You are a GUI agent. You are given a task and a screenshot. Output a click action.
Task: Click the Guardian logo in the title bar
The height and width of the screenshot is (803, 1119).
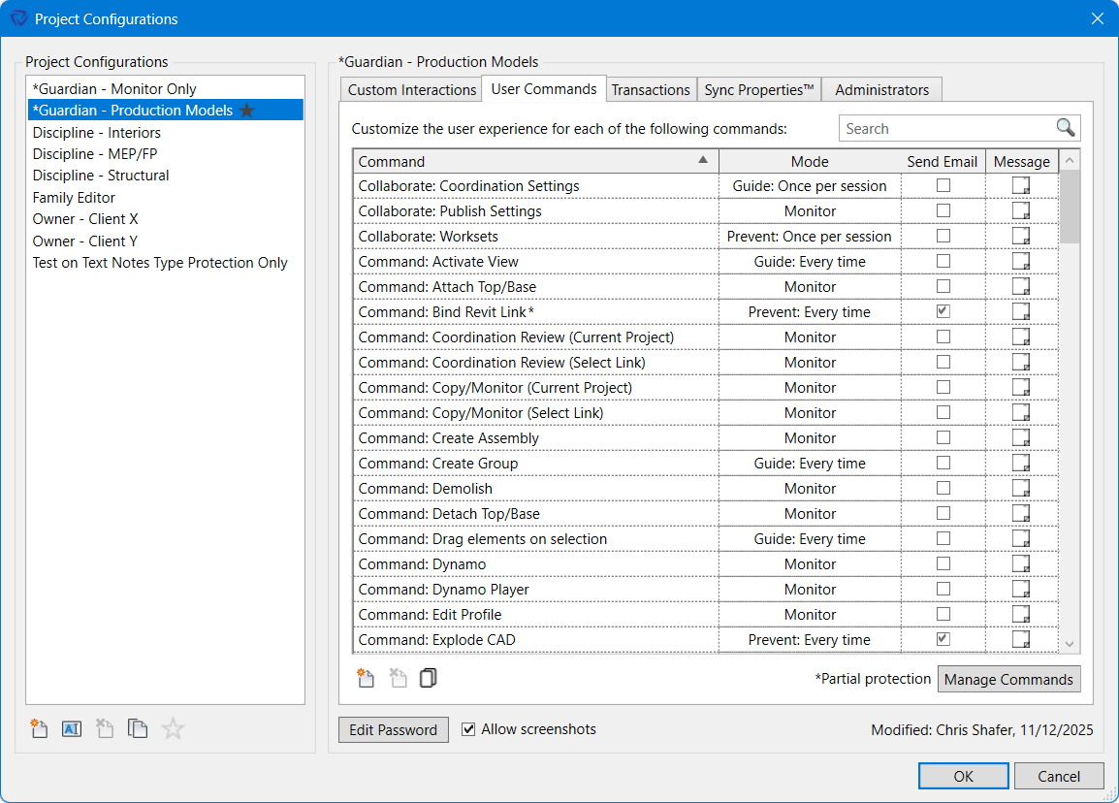[16, 17]
